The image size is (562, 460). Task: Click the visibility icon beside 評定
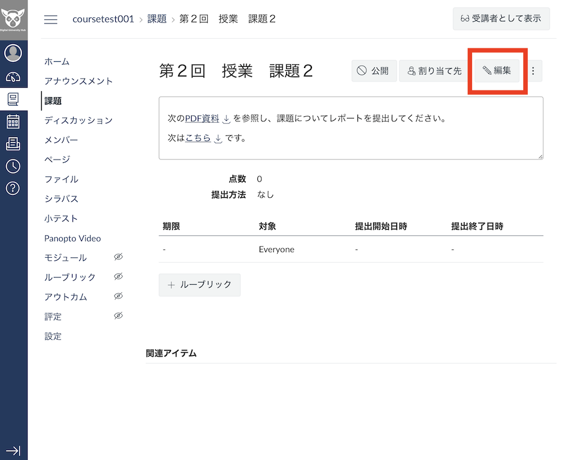click(x=119, y=316)
